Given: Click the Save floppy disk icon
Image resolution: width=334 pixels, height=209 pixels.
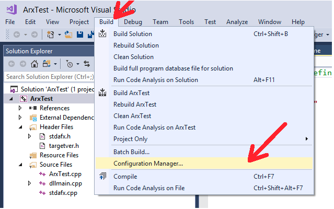Looking at the screenshot, I should click(80, 34).
